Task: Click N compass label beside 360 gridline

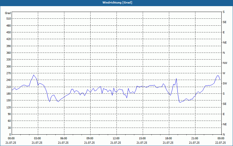Action: 224,53
